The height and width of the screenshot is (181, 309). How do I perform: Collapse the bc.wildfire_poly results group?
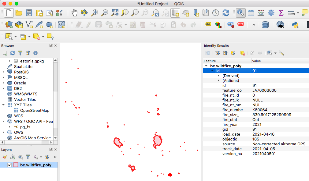pos(206,66)
